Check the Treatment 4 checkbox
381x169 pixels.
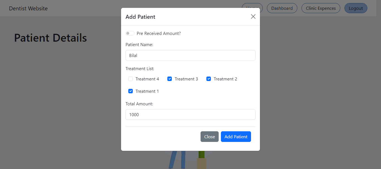pyautogui.click(x=131, y=79)
